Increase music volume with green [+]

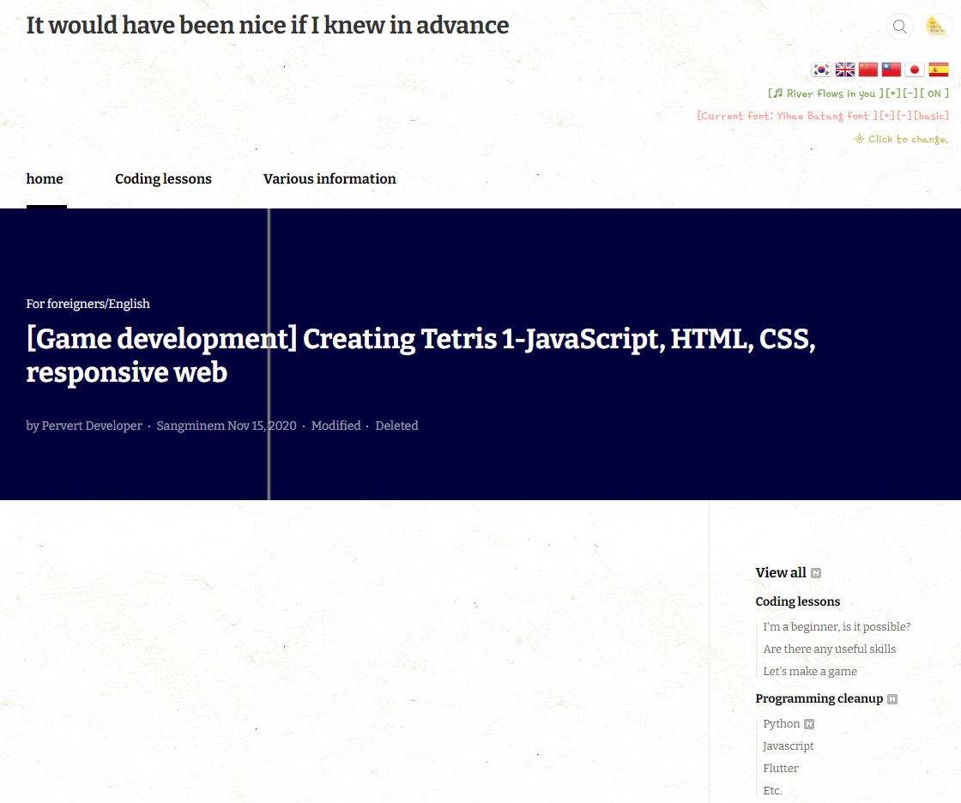click(893, 94)
